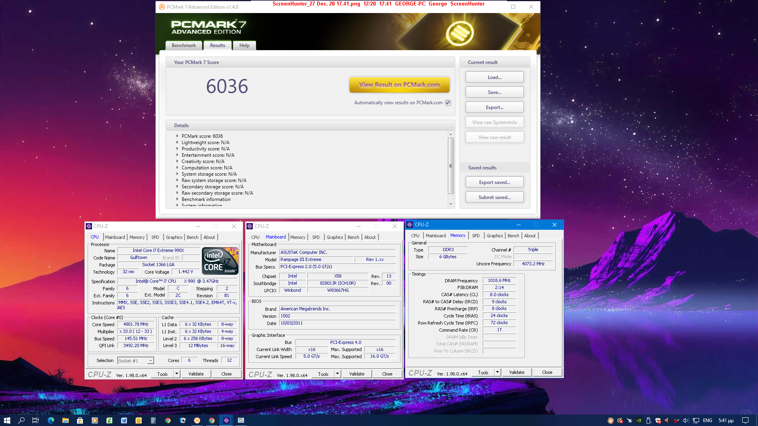The image size is (758, 426).
Task: Open the Results tab in PCMark 7
Action: (217, 45)
